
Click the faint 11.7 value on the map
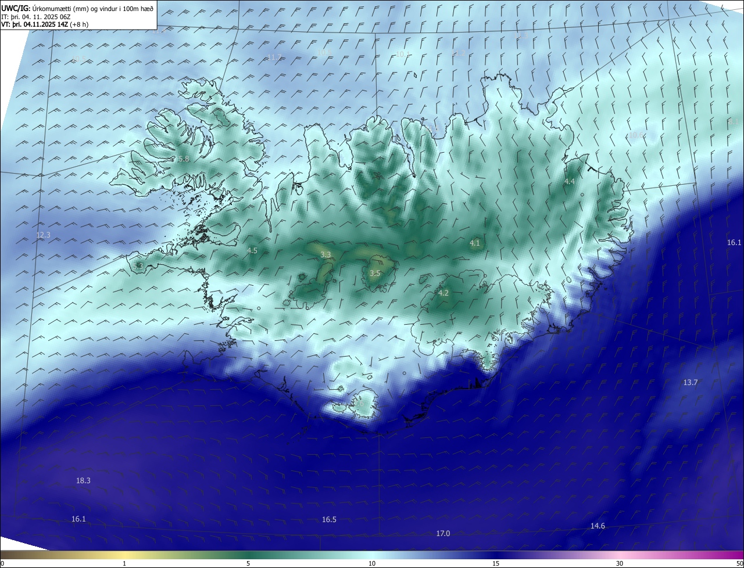(274, 57)
